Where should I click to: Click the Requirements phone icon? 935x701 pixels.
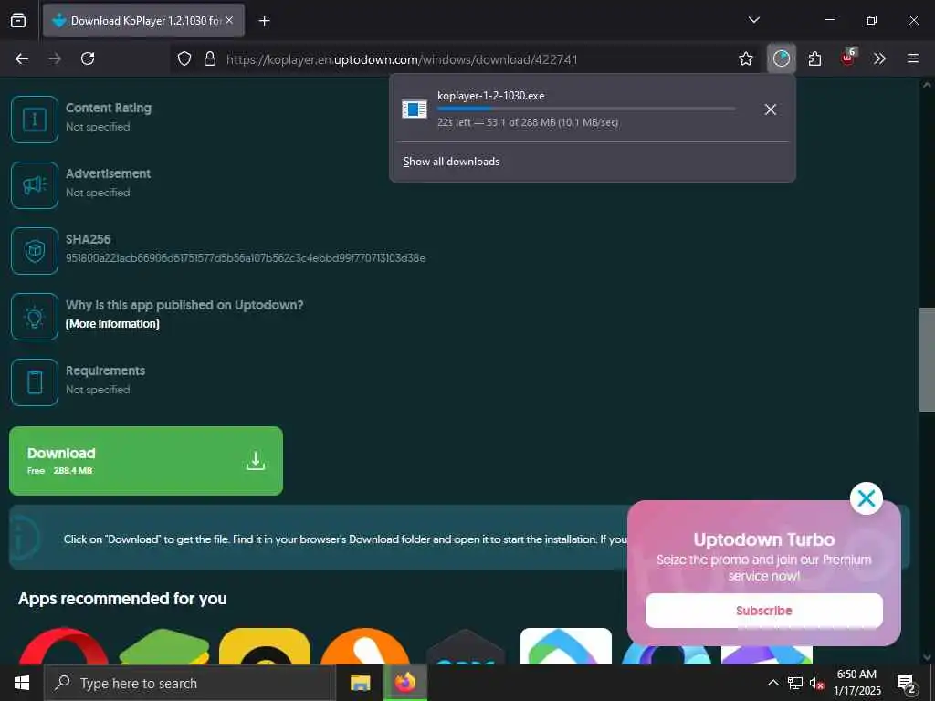[x=35, y=382]
